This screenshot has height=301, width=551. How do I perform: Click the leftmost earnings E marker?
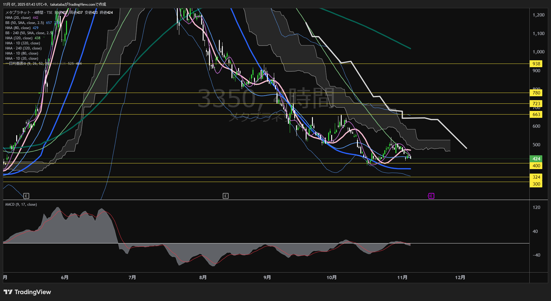26,196
